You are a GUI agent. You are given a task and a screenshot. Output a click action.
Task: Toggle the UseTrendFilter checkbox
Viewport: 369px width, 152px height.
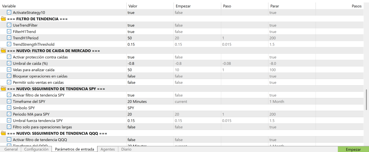[9, 25]
